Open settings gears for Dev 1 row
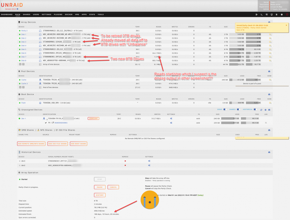290x220 pixels. tap(171, 118)
